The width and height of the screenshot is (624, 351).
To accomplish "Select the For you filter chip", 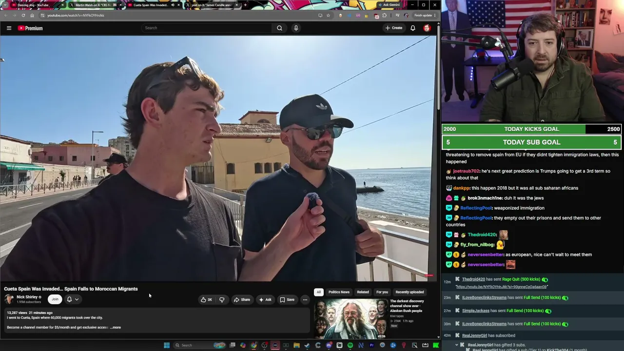I will (x=382, y=292).
